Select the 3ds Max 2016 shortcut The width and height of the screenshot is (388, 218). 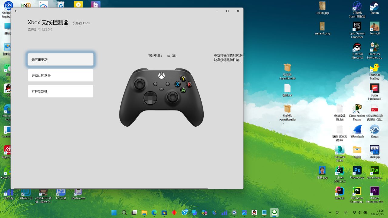pos(339,154)
